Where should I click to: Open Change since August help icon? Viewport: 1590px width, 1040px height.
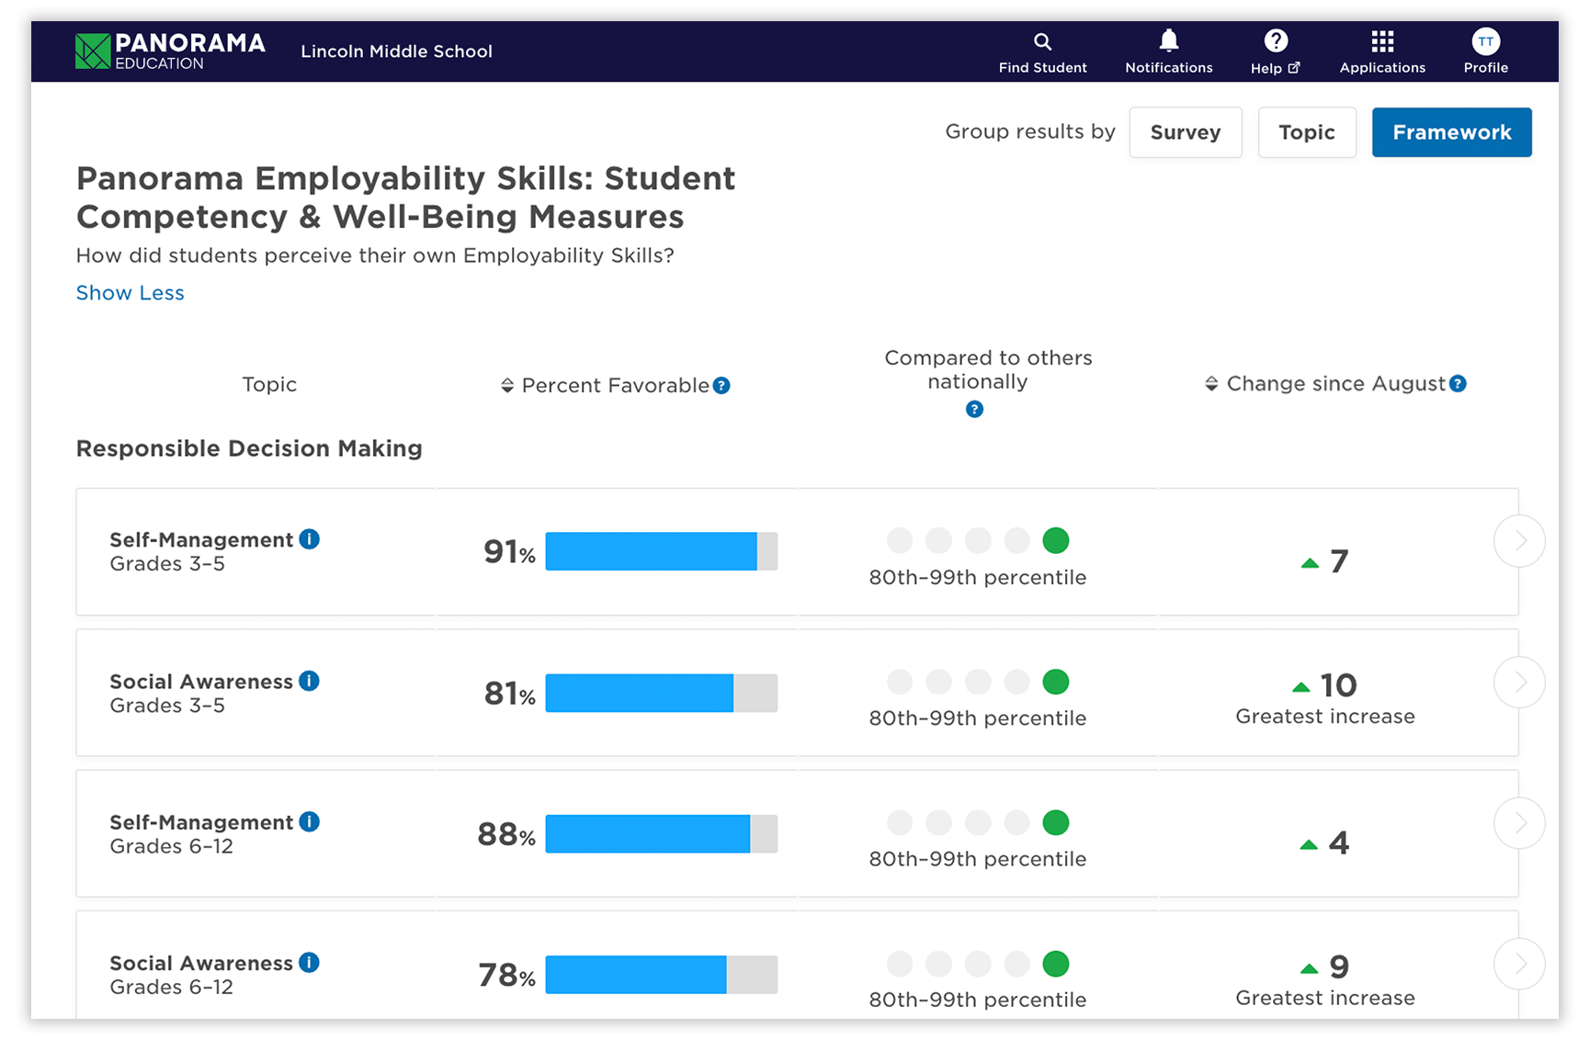pos(1458,384)
